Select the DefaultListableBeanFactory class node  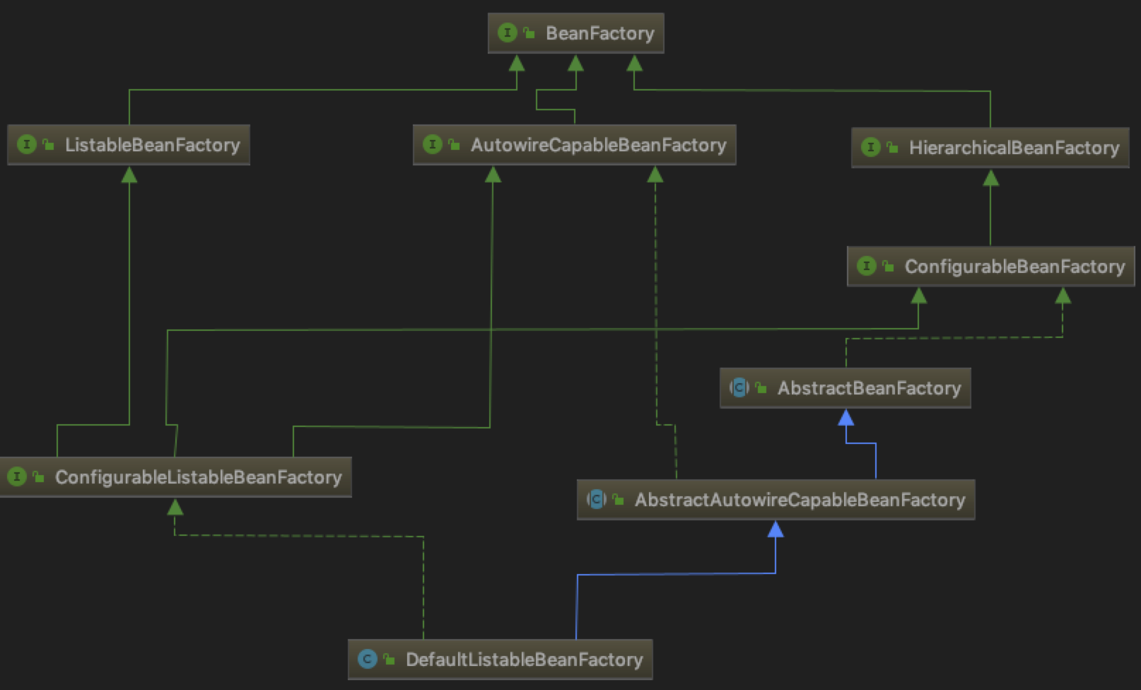[500, 660]
